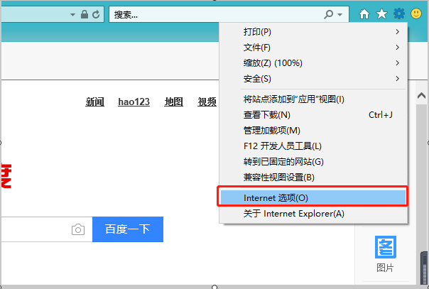The image size is (429, 289).
Task: Open Favorites with the star icon
Action: point(381,14)
